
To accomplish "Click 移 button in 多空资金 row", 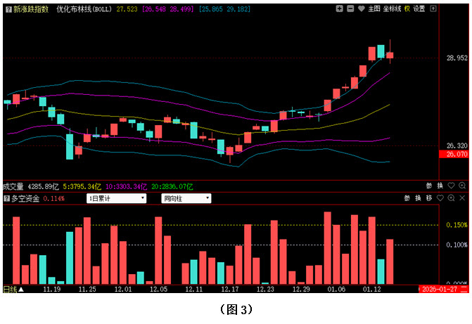I will click(x=430, y=199).
